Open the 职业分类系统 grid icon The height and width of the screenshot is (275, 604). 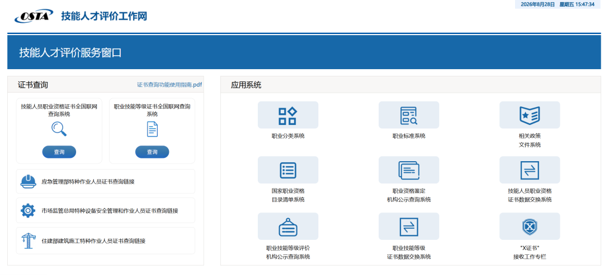pyautogui.click(x=288, y=115)
